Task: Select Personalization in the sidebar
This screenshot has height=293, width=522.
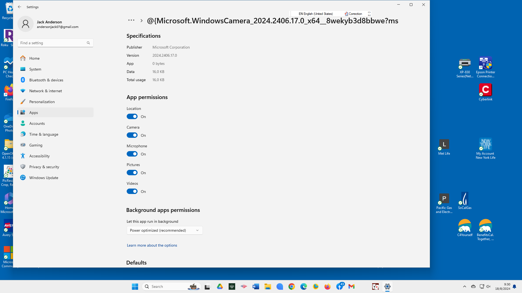Action: tap(55, 102)
